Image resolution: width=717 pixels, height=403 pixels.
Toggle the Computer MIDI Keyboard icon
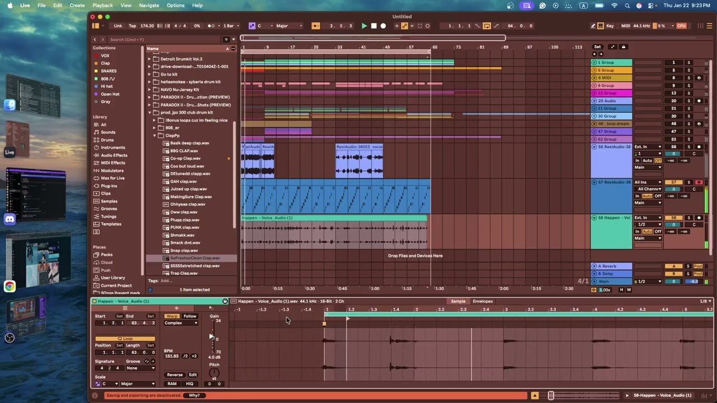coord(600,26)
